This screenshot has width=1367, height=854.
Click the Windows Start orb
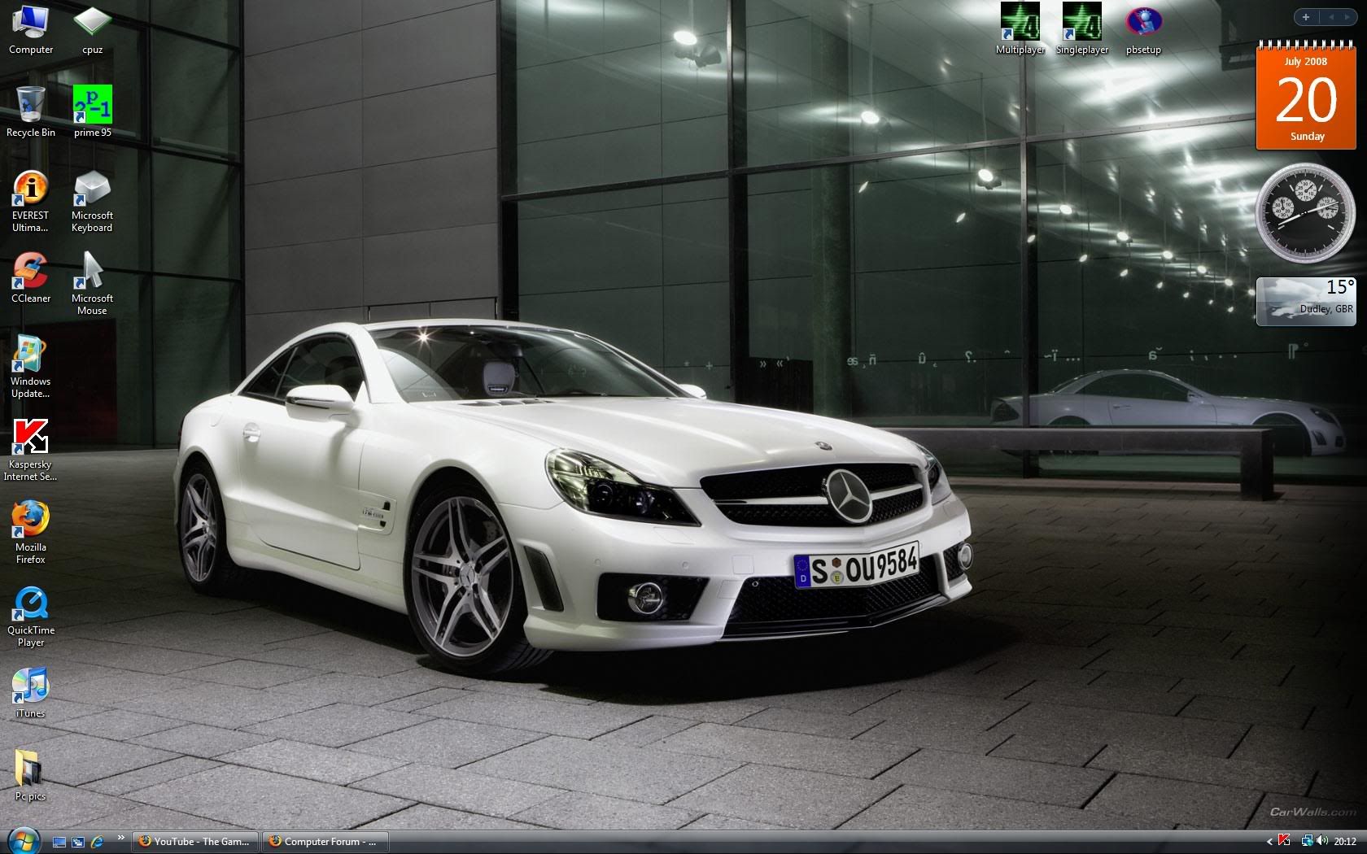point(23,840)
